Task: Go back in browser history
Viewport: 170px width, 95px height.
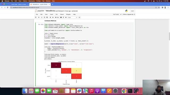Action: 2,7
